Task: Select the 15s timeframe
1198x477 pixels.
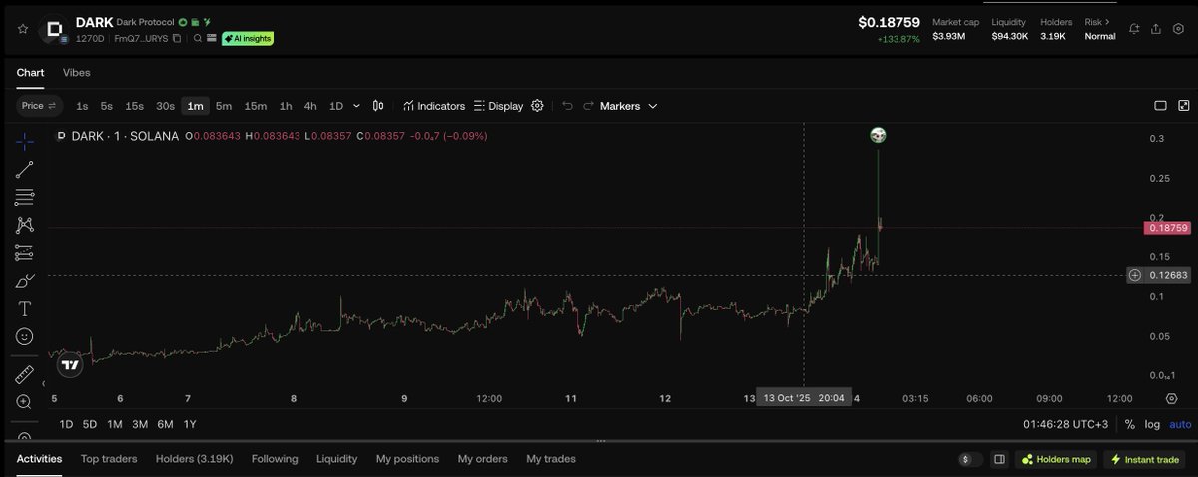Action: tap(134, 106)
